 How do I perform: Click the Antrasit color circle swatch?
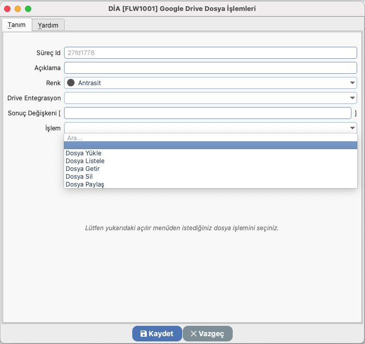click(x=71, y=83)
